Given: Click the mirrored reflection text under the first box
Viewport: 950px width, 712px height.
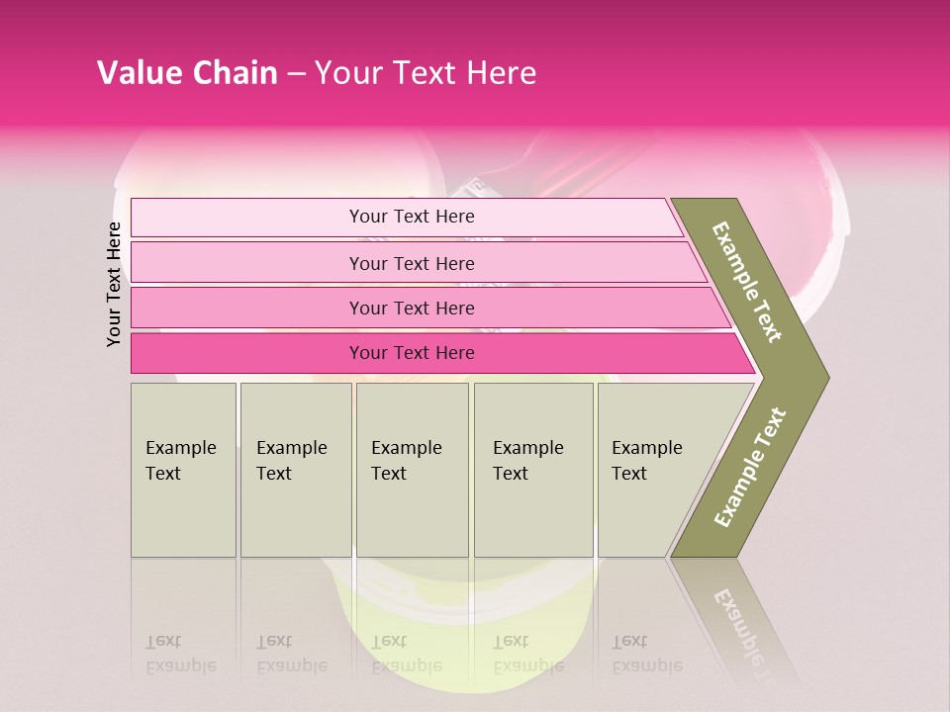Looking at the screenshot, I should tap(180, 654).
